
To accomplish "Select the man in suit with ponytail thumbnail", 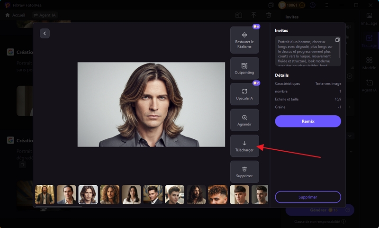I will tap(66, 195).
